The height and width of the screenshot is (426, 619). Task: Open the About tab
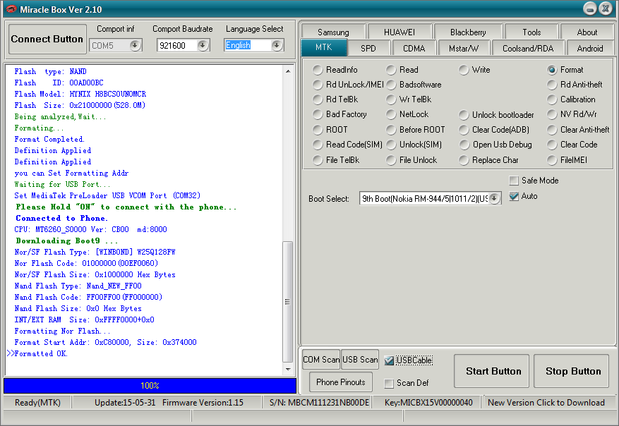pyautogui.click(x=587, y=32)
